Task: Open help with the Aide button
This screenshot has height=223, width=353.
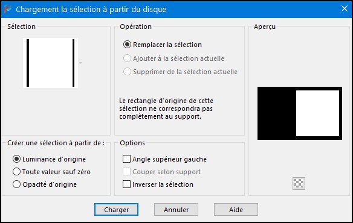Action: [x=236, y=210]
